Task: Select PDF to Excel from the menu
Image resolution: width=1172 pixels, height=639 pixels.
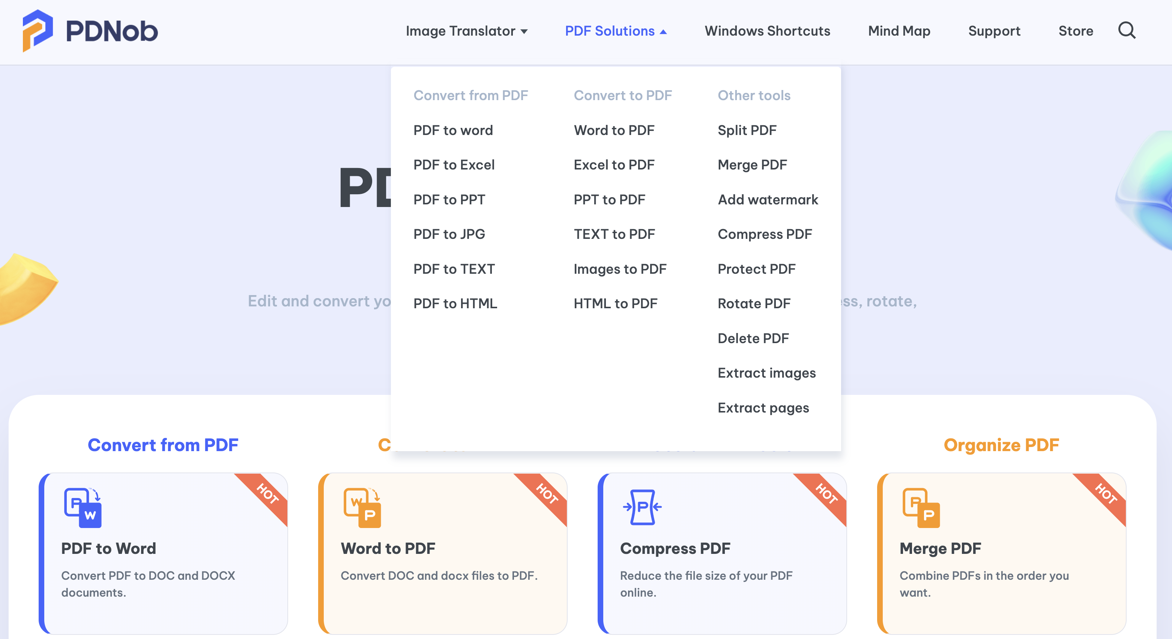Action: (454, 165)
